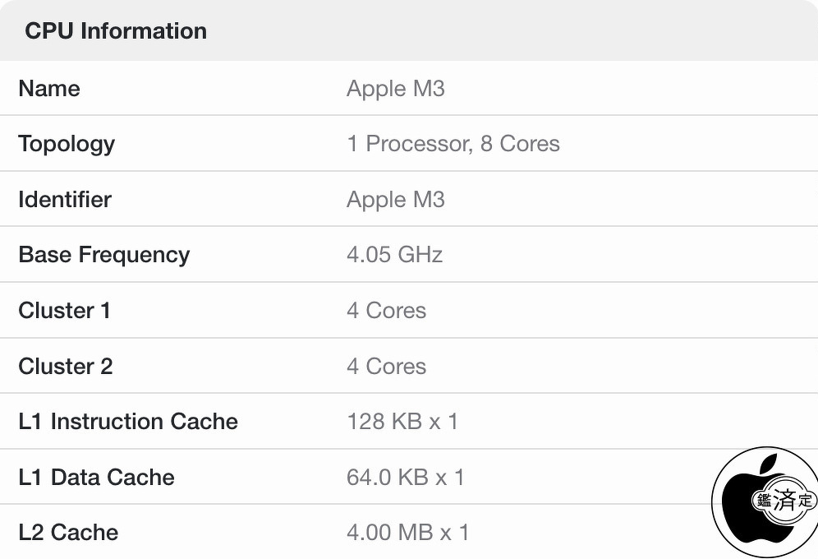This screenshot has height=559, width=818.
Task: Select the L2 Cache label
Action: [x=68, y=533]
